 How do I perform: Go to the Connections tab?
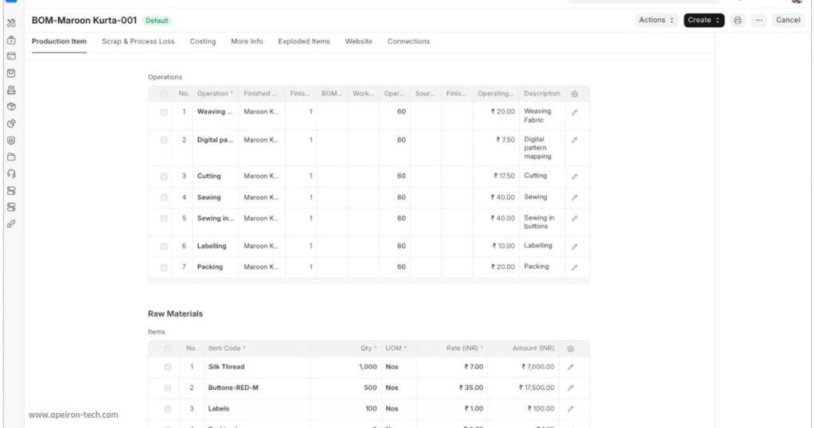(408, 41)
